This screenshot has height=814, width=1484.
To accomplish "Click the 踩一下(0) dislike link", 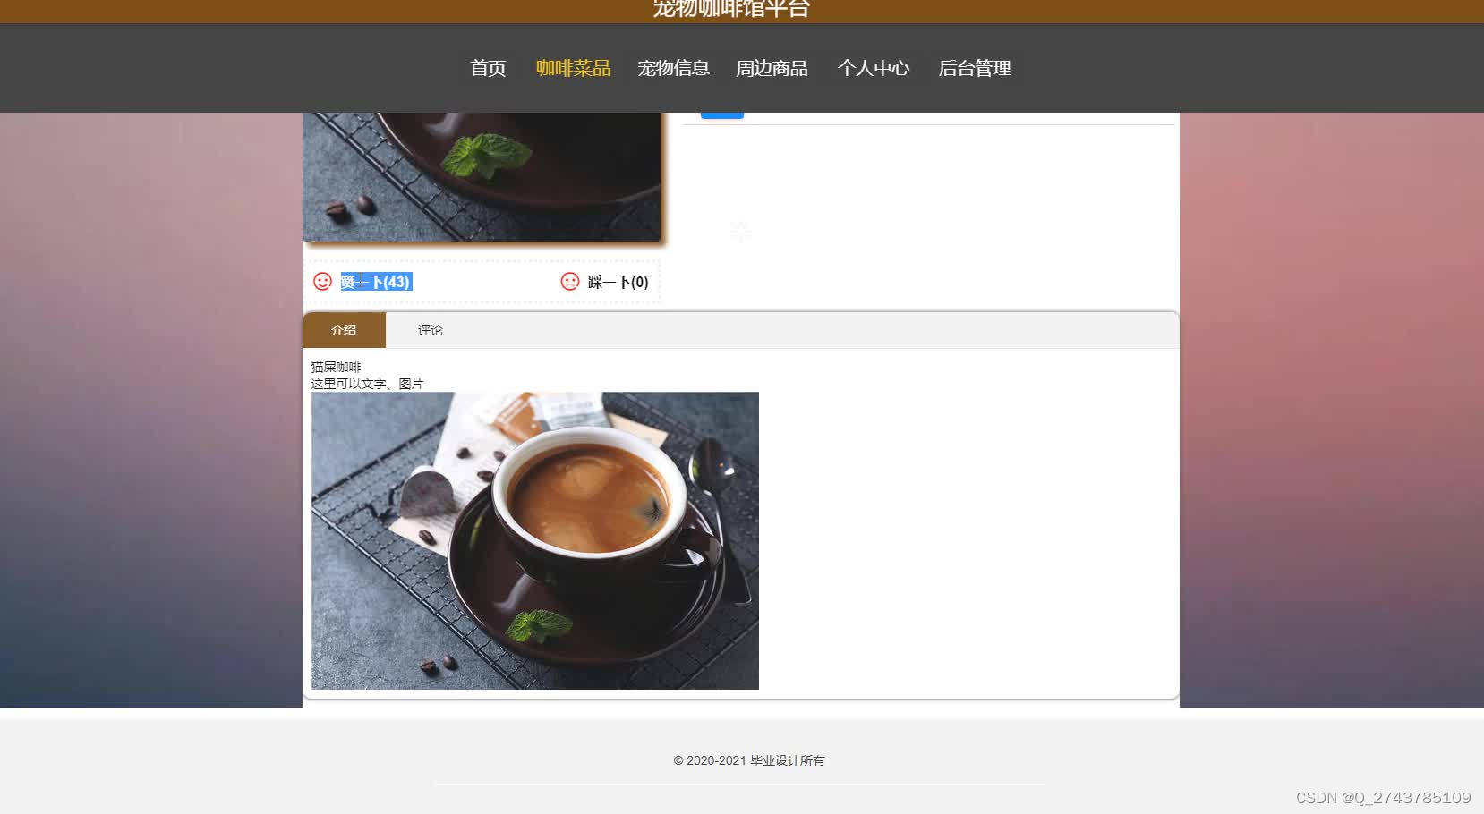I will point(618,282).
